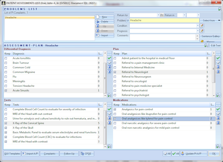Image resolution: width=223 pixels, height=162 pixels.
Task: Select Headache in the complaints list
Action: (49, 17)
